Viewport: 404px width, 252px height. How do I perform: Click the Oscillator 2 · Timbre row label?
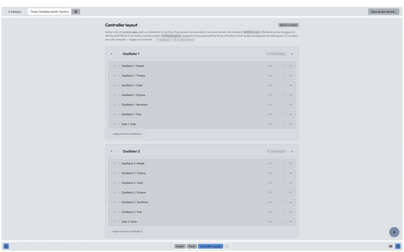coord(134,173)
